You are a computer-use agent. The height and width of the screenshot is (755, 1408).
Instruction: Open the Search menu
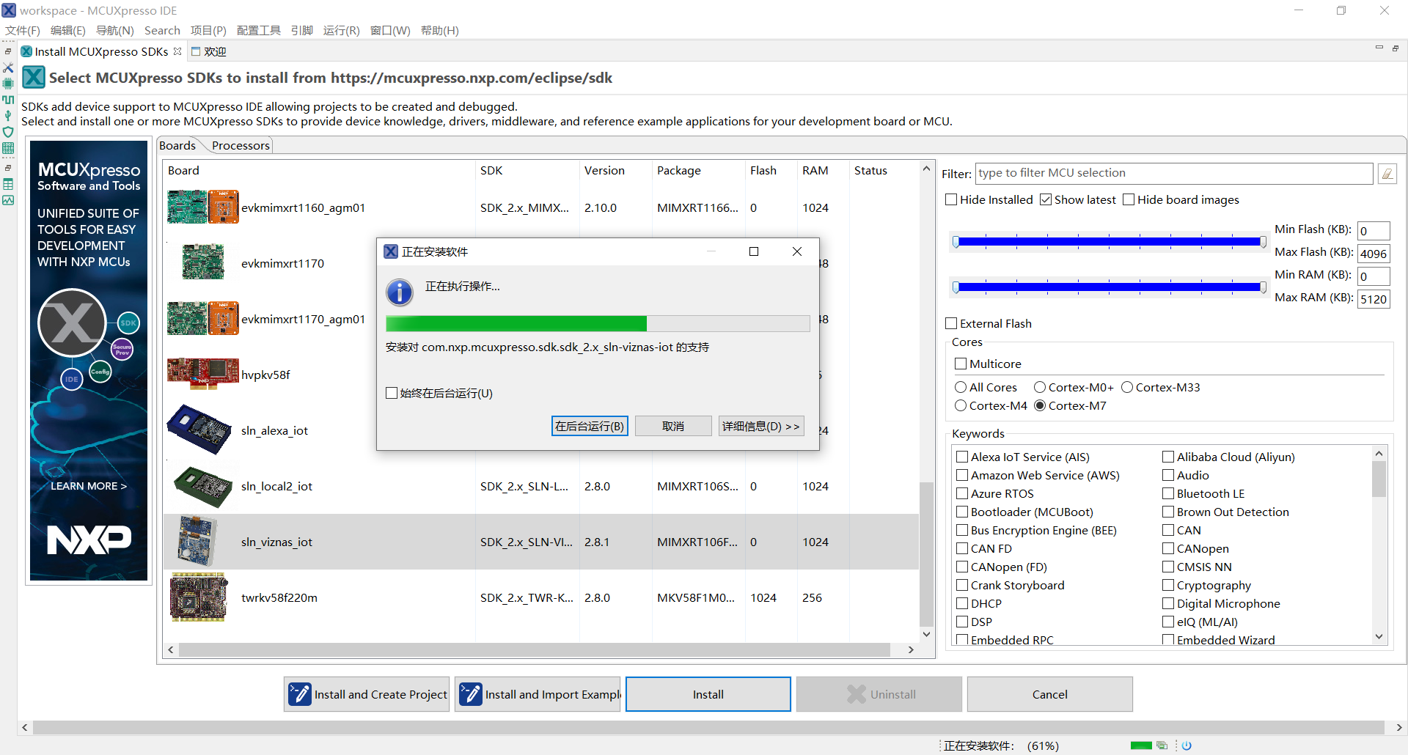coord(162,30)
